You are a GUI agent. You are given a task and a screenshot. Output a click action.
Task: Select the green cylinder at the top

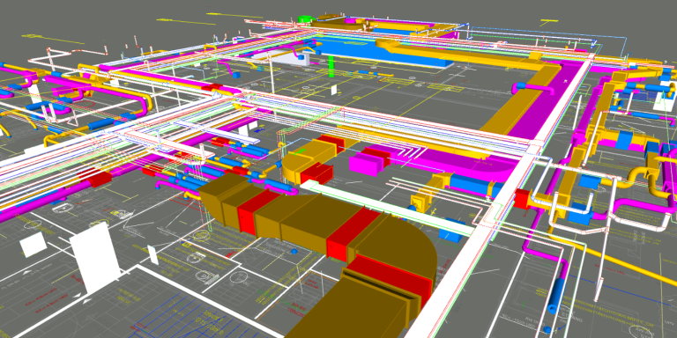coord(305,19)
